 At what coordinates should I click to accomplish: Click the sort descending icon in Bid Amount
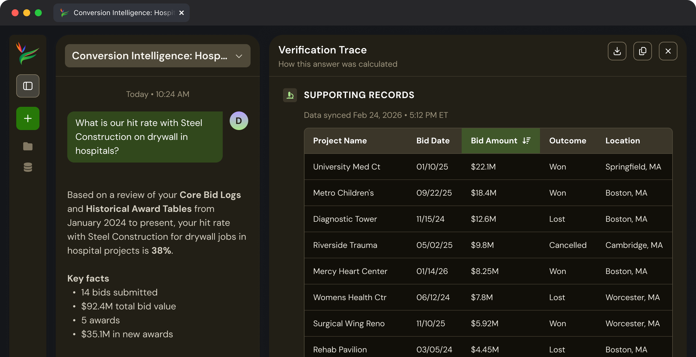(526, 141)
